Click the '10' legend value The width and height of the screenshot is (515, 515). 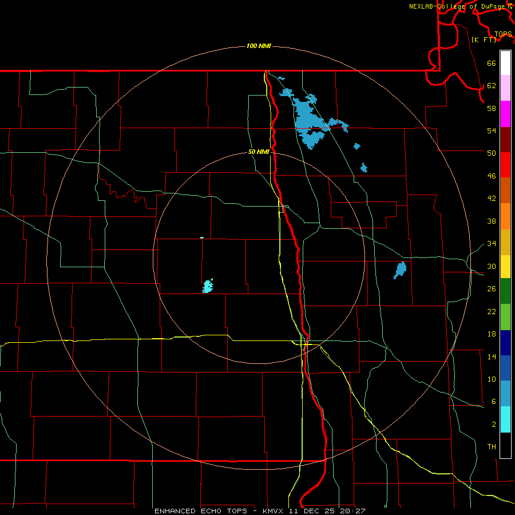(492, 379)
